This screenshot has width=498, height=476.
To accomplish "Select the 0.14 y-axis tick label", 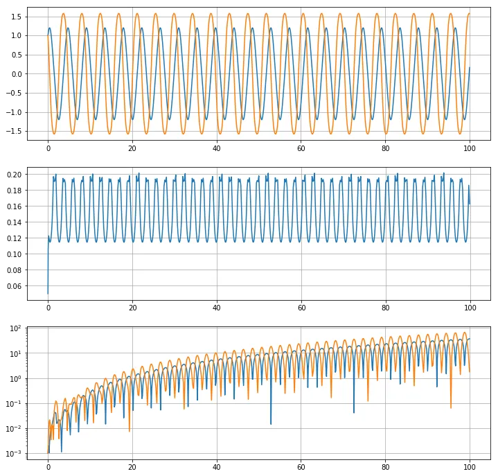I will (x=15, y=222).
